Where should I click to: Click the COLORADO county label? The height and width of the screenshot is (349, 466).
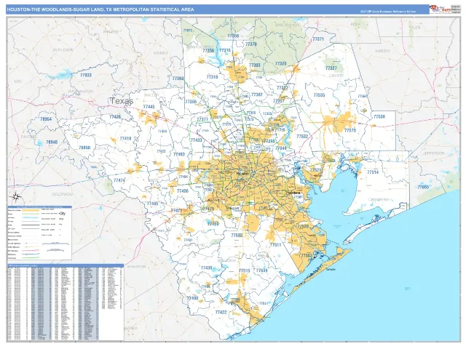tap(63, 194)
